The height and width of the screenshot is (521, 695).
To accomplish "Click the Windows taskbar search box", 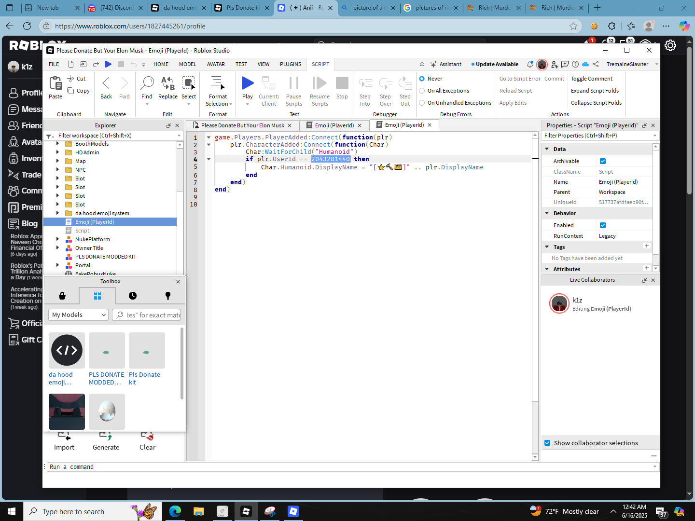I will [93, 511].
